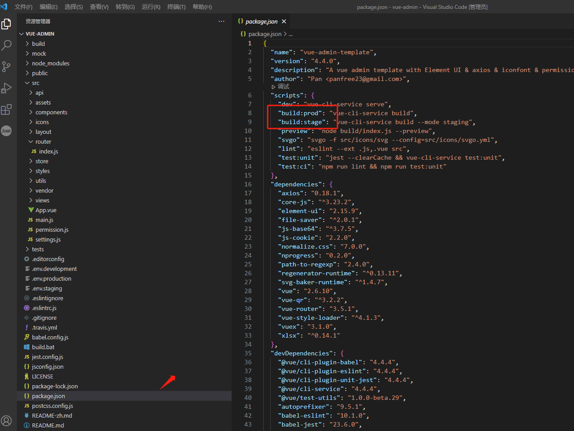Expand the mock folder
Screen dimensions: 574x431
pyautogui.click(x=124, y=53)
